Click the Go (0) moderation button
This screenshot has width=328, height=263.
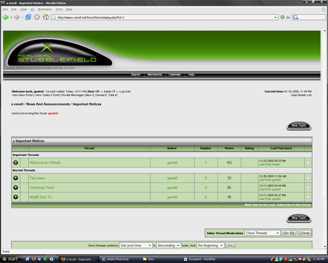[x=289, y=233]
